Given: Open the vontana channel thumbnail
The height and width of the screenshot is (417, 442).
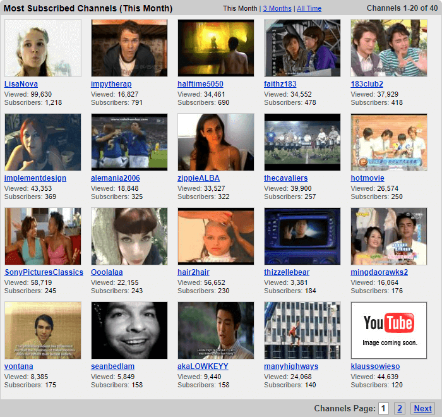Looking at the screenshot, I should tap(43, 330).
